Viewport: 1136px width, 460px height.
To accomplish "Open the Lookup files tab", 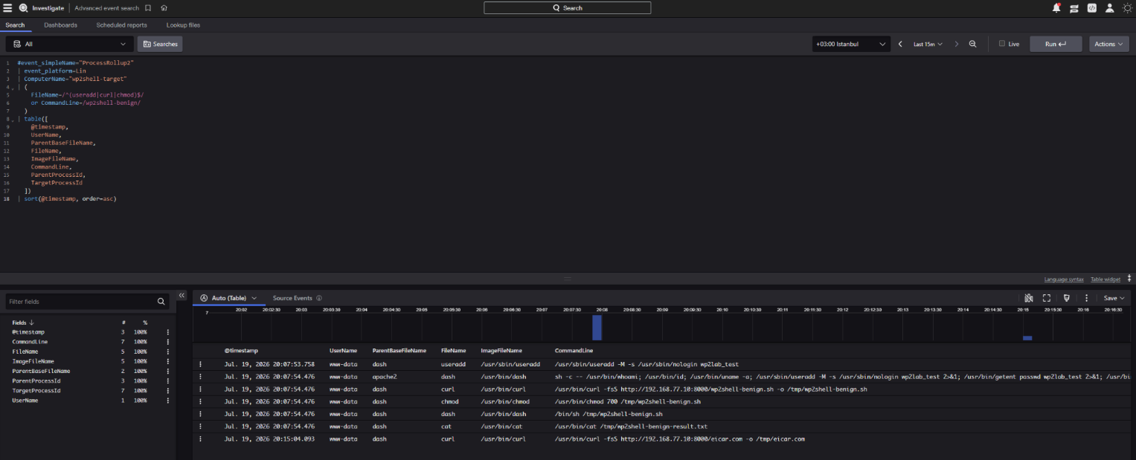I will (183, 25).
